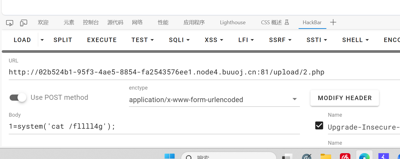Screen dimensions: 400x159
Task: Click the CSS overview flask icon
Action: coord(287,22)
